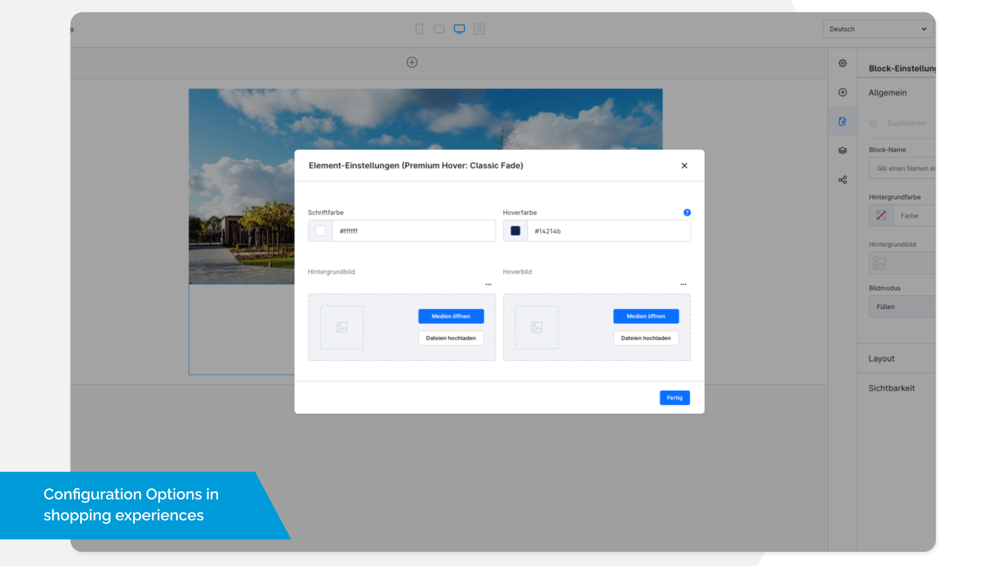1007x566 pixels.
Task: Click the Duplizieren copy icon
Action: pos(873,123)
